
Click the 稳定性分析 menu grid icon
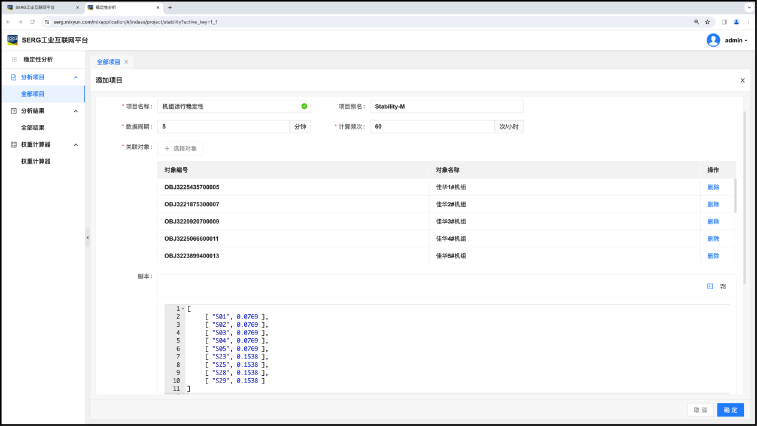[14, 60]
